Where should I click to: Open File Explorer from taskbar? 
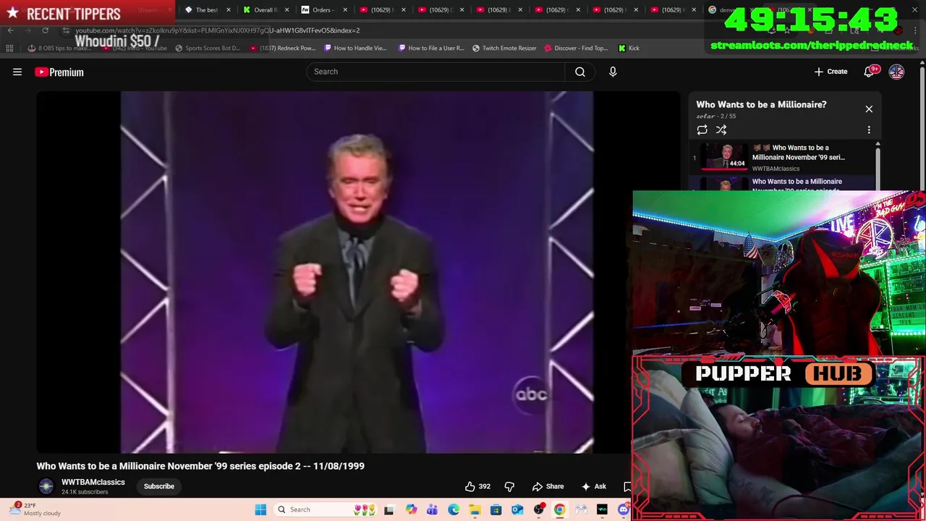(x=475, y=509)
